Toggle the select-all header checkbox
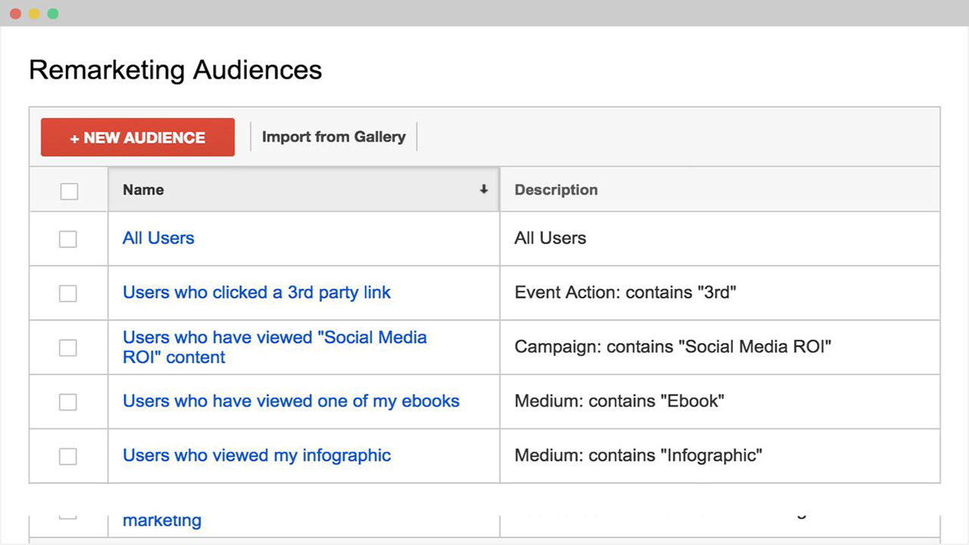This screenshot has width=969, height=545. [69, 191]
